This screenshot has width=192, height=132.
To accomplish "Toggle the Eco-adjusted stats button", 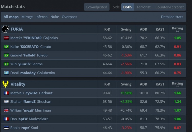I will (97, 7).
